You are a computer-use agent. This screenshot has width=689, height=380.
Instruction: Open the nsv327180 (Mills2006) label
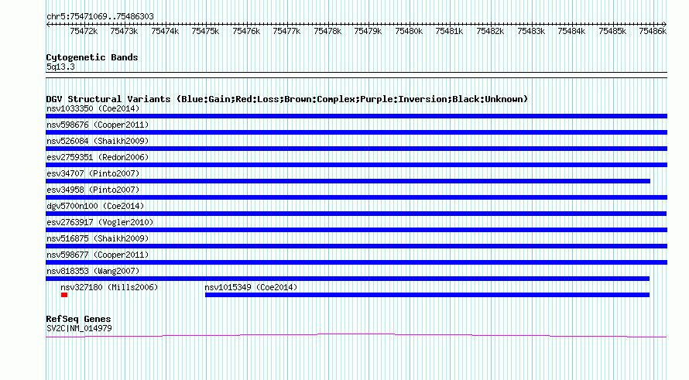(109, 287)
